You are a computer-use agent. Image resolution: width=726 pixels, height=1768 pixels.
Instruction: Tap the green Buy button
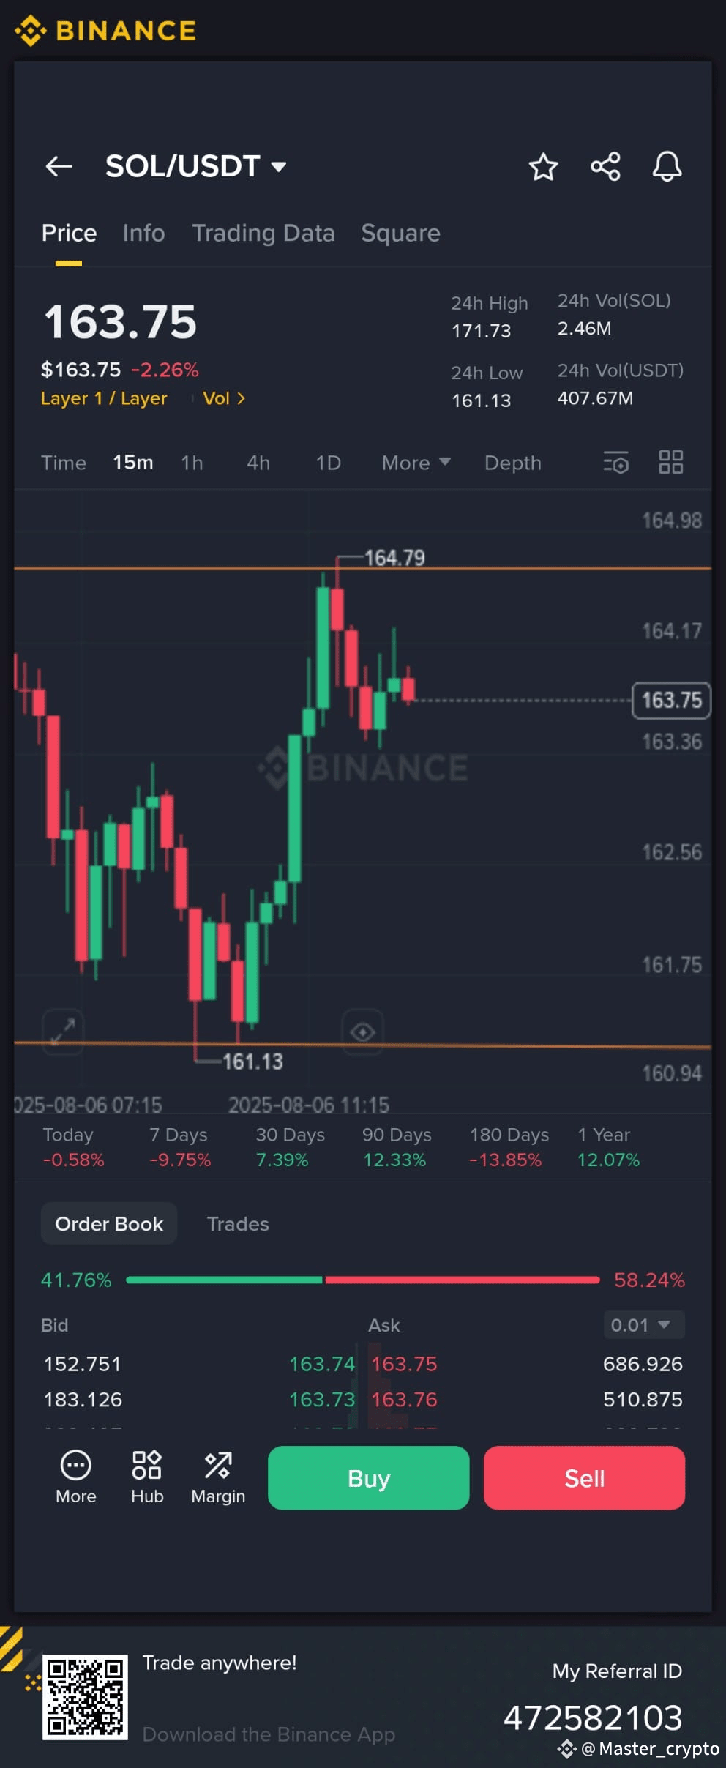click(x=368, y=1477)
